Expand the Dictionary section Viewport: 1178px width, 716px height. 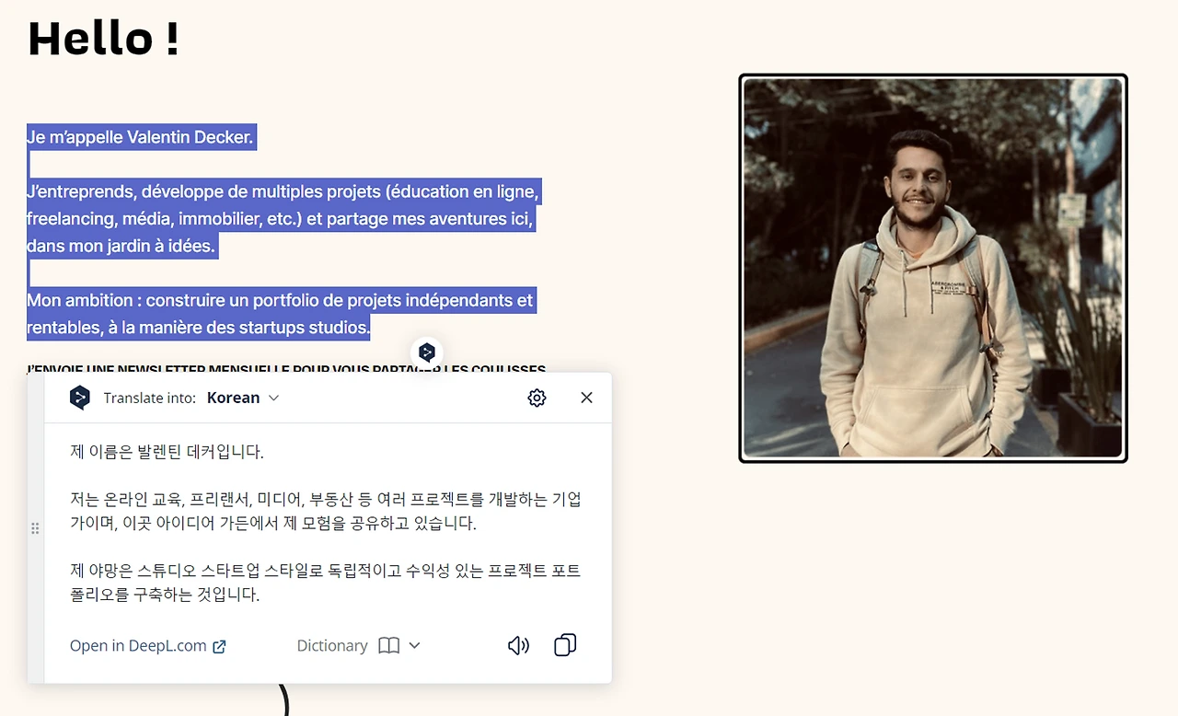[x=358, y=646]
